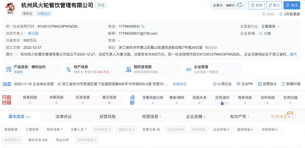Open the 企业图谱 card

pyautogui.click(x=212, y=69)
